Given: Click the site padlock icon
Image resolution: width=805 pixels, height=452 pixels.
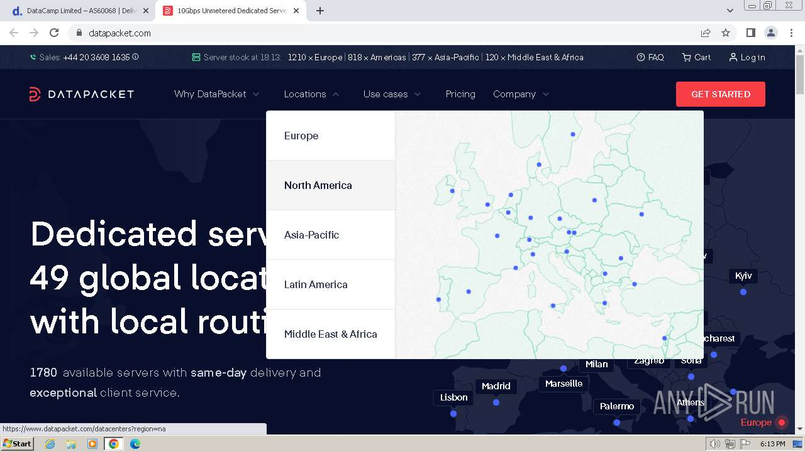Looking at the screenshot, I should click(x=79, y=33).
